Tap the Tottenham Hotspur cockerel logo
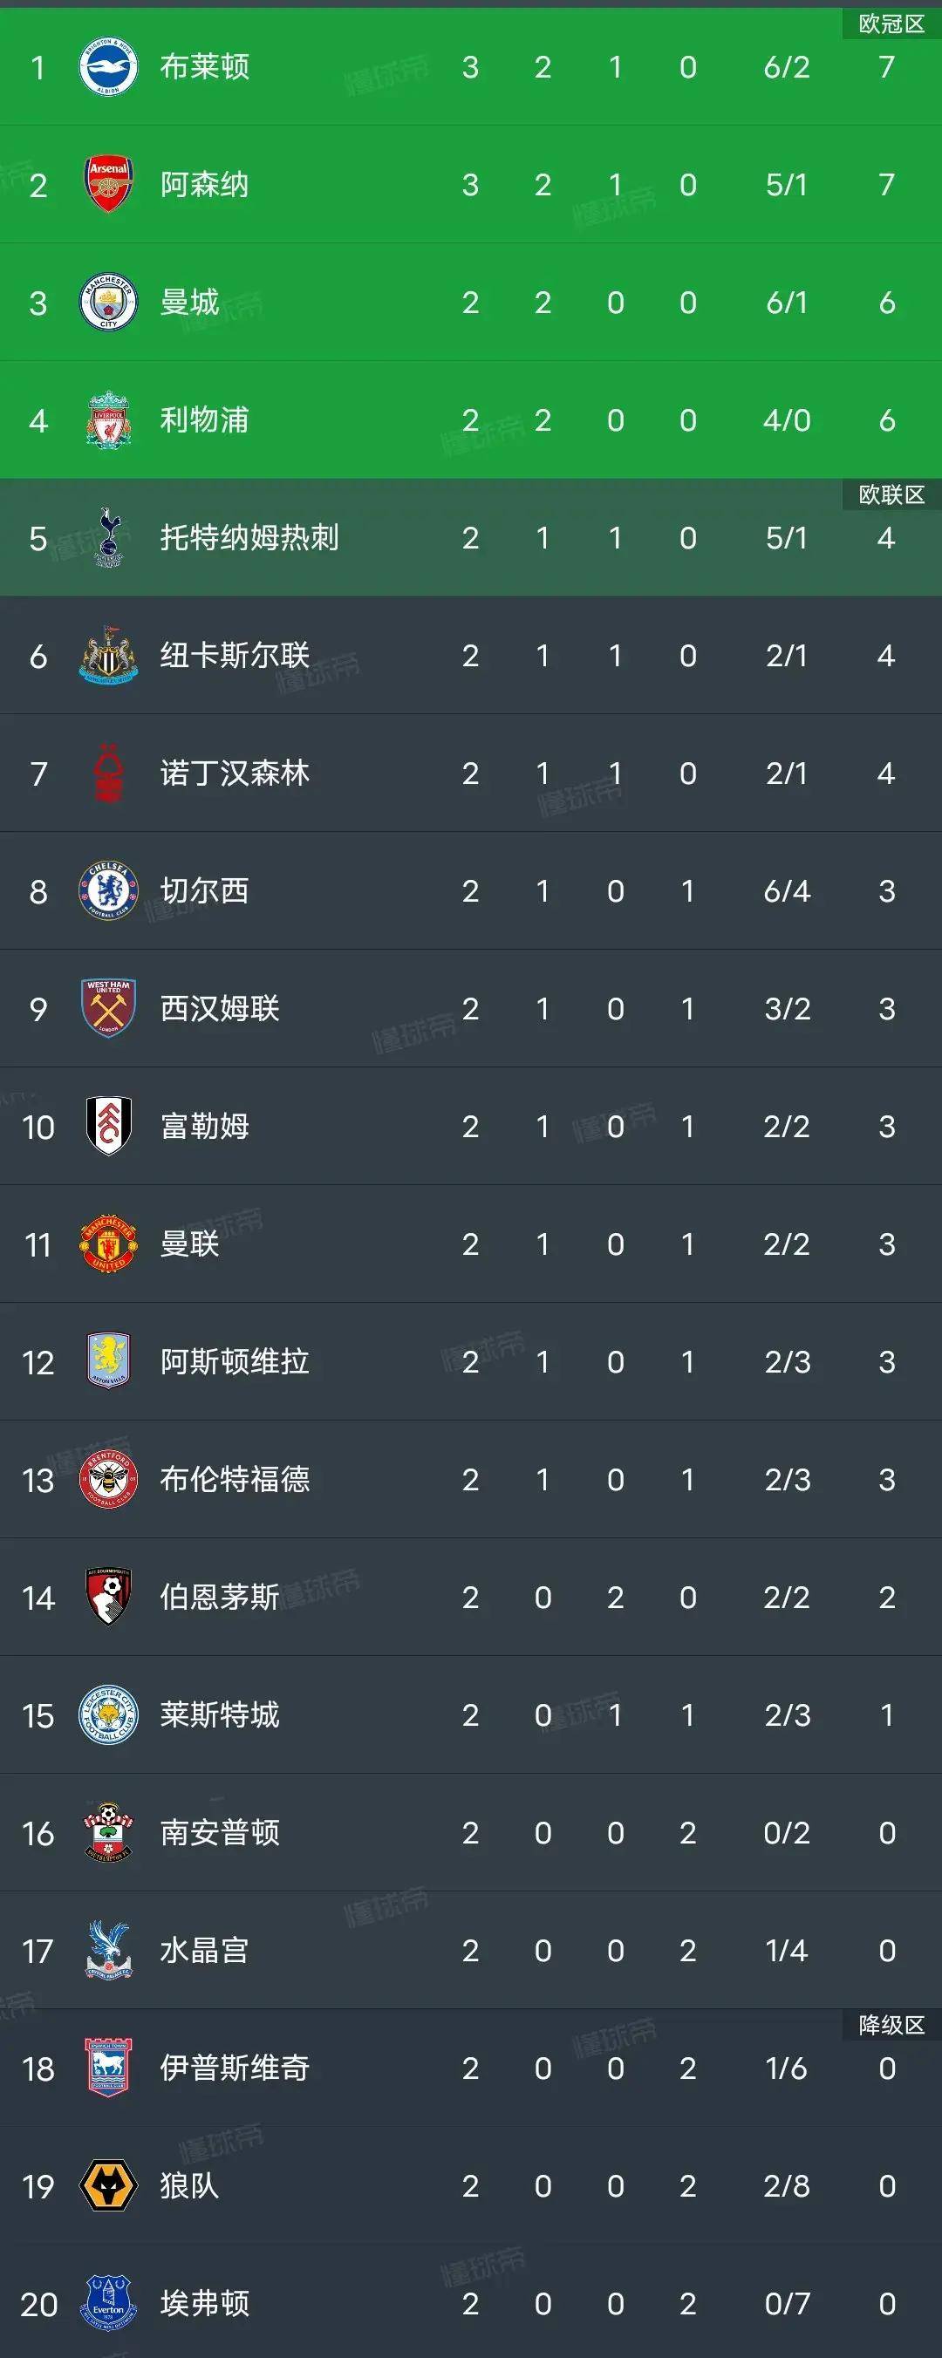 (x=108, y=537)
